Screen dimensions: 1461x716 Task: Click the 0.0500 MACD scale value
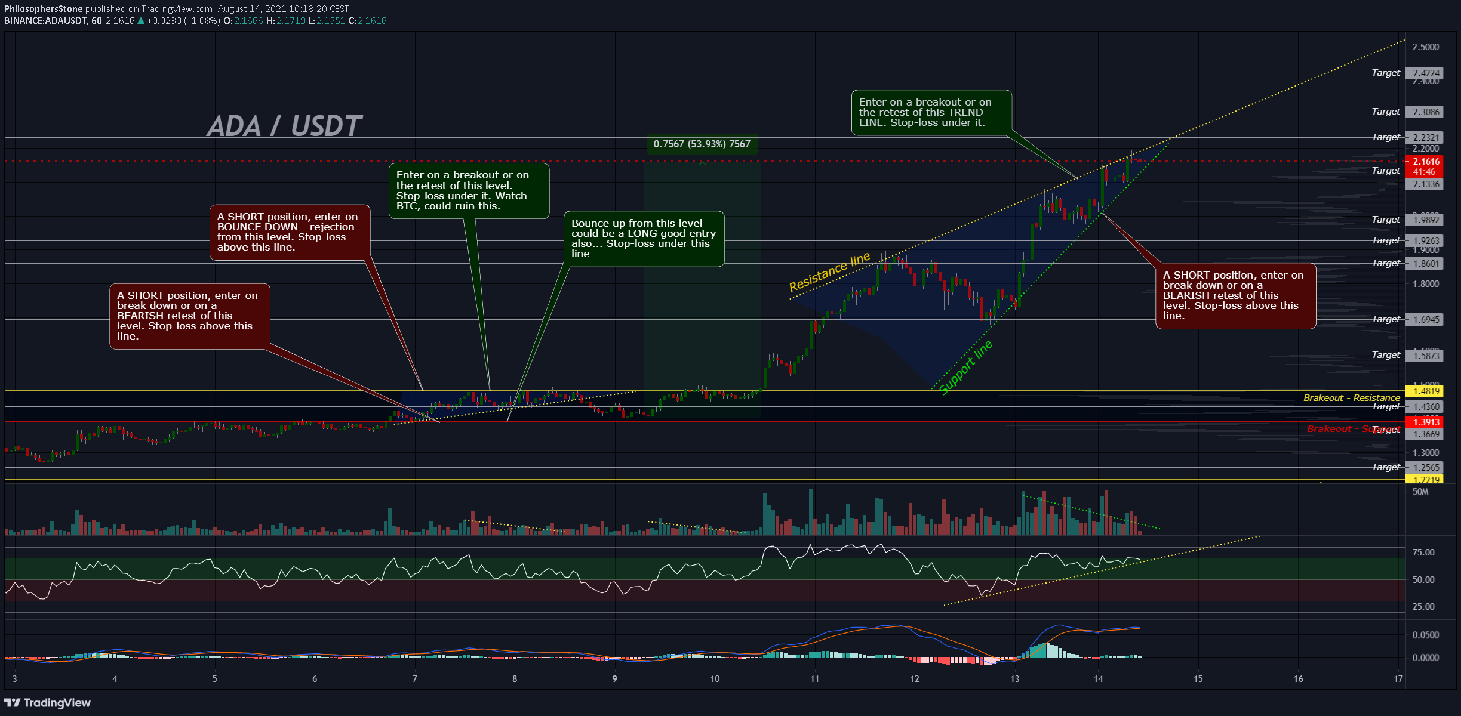[x=1426, y=635]
